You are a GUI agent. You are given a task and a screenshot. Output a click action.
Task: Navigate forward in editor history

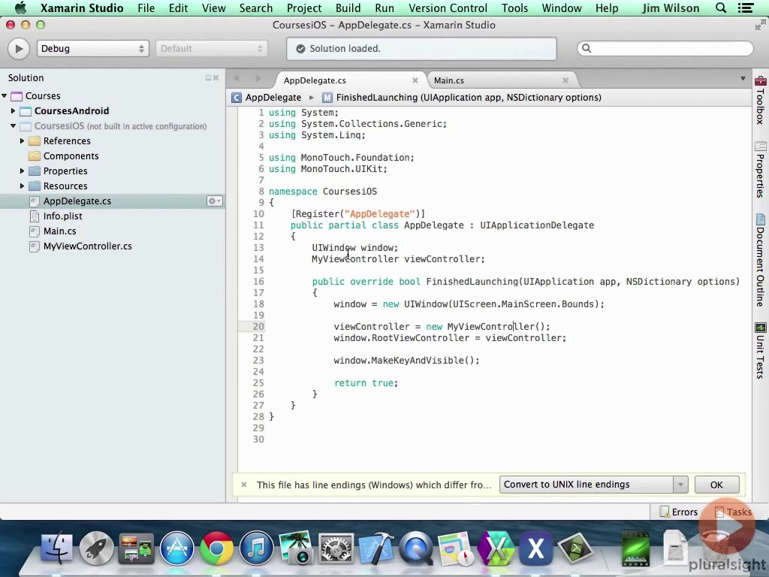click(x=258, y=78)
